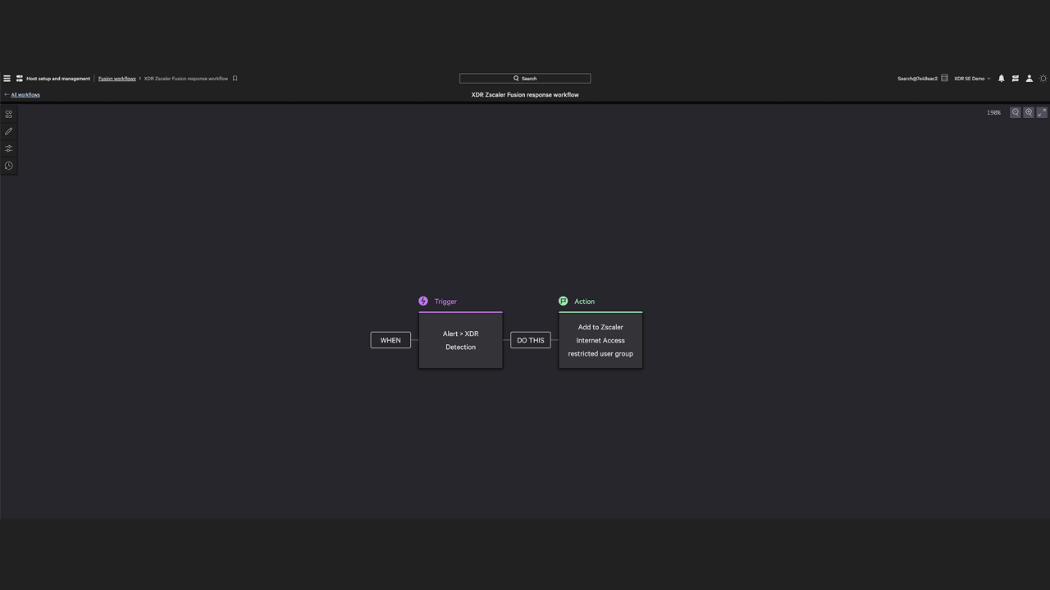Click the purple Trigger lightning icon

423,302
